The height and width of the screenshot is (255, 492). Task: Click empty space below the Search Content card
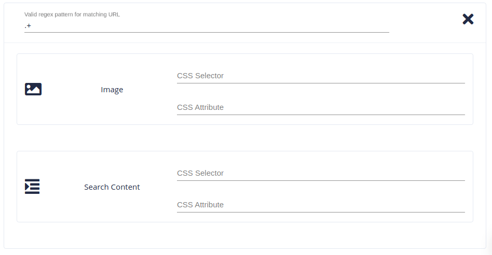pyautogui.click(x=244, y=235)
